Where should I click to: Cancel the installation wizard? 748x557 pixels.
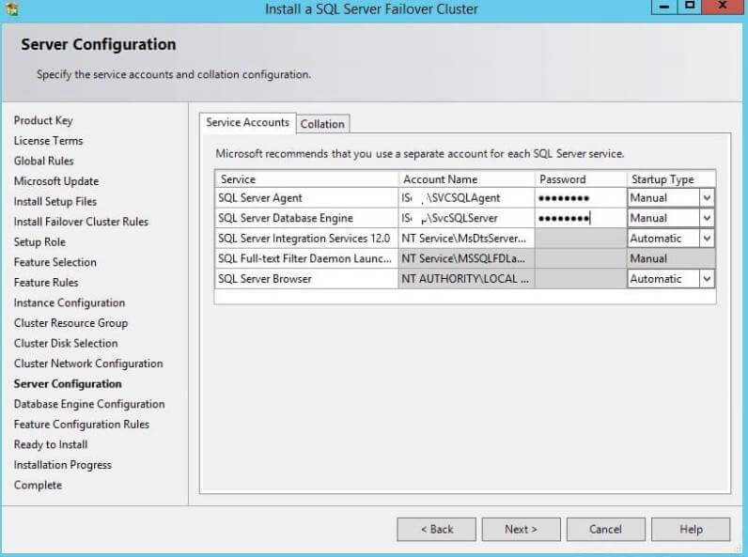point(606,530)
